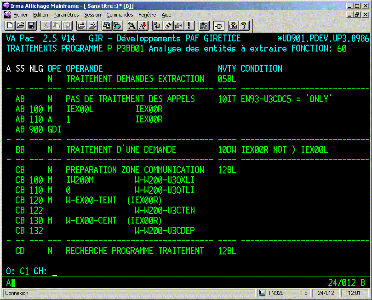
Task: Click W-W200-U3QTLI on line CB 110
Action: coord(165,190)
